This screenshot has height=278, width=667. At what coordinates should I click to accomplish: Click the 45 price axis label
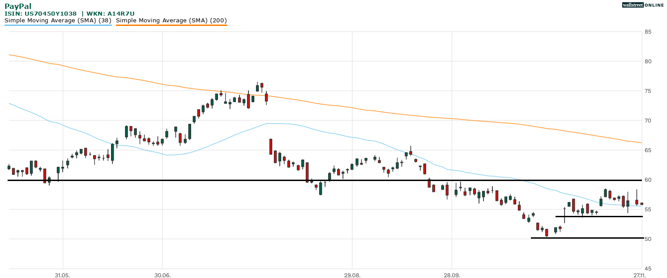648,269
